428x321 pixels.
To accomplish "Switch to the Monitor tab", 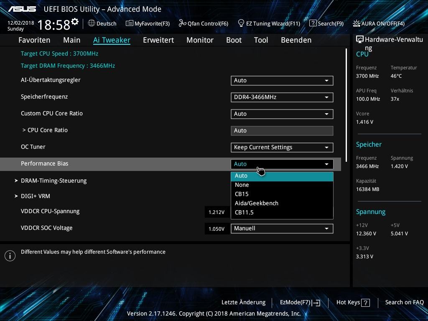I will [200, 40].
